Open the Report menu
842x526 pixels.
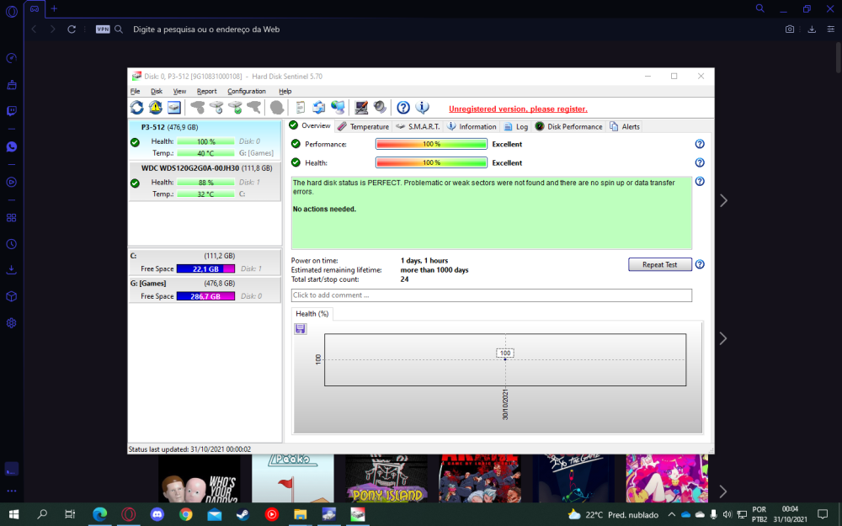click(206, 91)
